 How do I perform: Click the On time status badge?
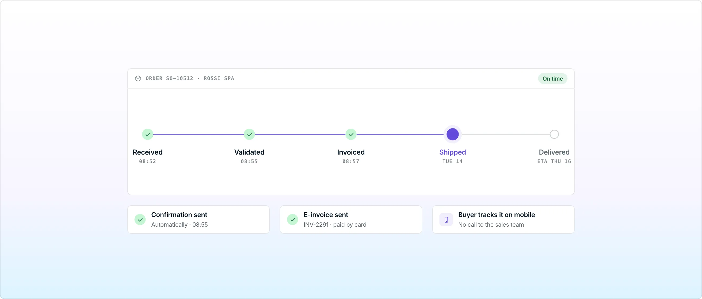[x=553, y=78]
